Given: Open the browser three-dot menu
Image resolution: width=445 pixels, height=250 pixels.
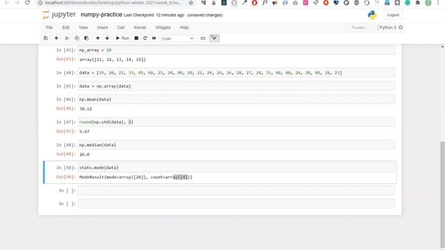Looking at the screenshot, I should point(439,3).
